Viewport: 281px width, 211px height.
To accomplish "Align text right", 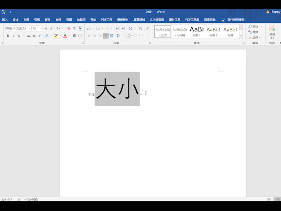I will (x=100, y=36).
